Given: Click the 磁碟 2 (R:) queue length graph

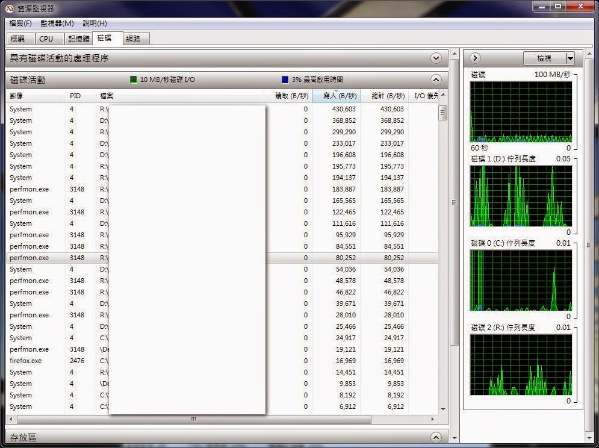Looking at the screenshot, I should [x=521, y=365].
